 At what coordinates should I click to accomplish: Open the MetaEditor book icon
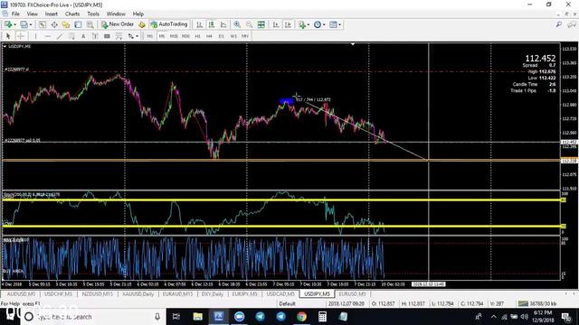[142, 24]
